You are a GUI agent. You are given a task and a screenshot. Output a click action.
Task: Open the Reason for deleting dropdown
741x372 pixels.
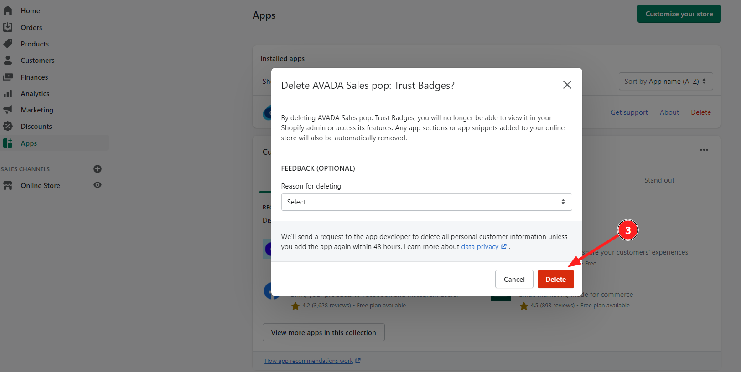426,202
